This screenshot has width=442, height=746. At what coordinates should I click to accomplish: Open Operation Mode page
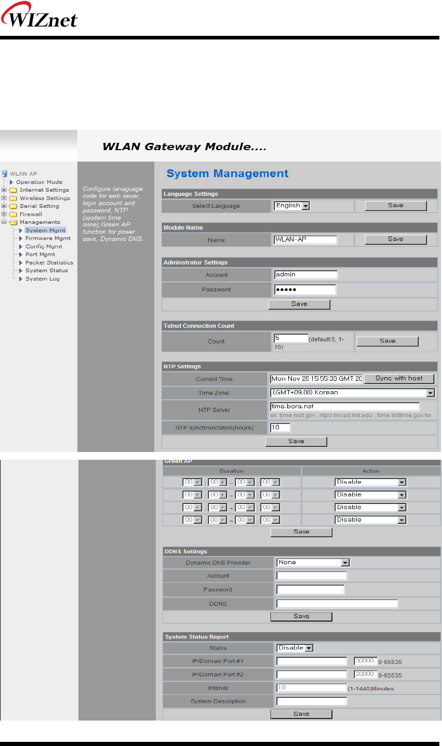pyautogui.click(x=39, y=182)
